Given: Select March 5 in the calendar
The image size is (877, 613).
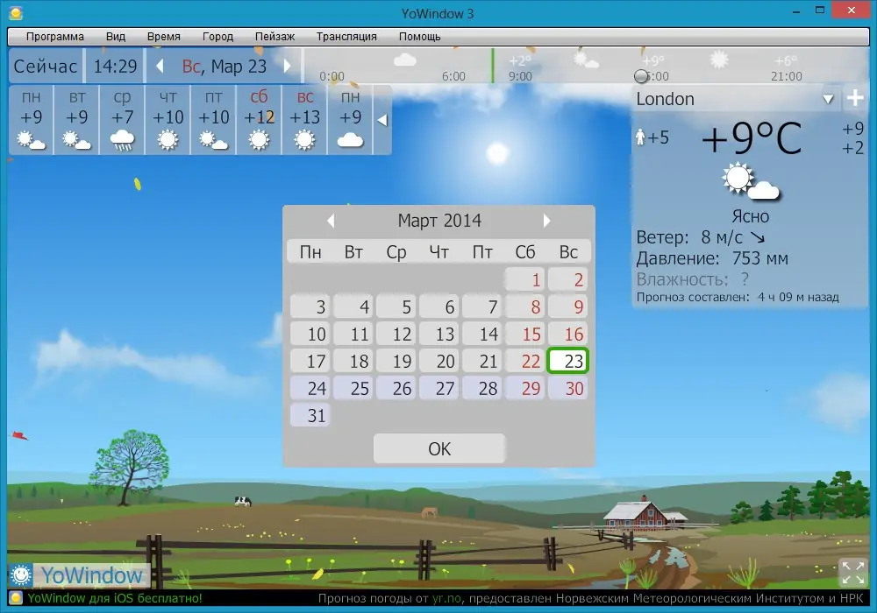Looking at the screenshot, I should click(396, 306).
